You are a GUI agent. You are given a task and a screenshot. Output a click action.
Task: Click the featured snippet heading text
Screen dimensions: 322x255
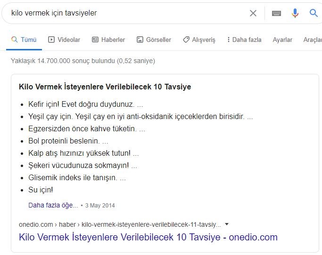[105, 87]
